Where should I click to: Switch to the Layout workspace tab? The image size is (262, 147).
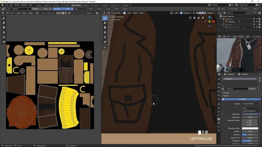[39, 5]
